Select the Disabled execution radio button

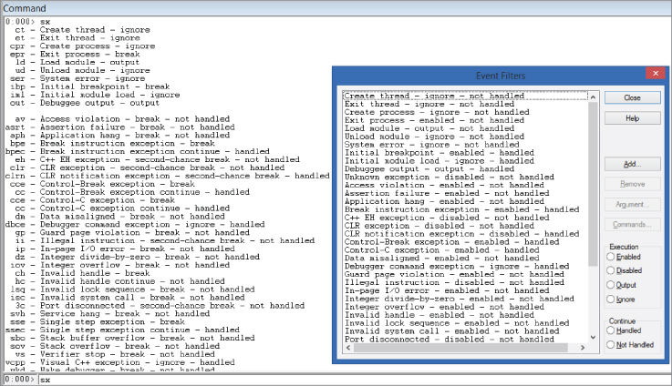pos(625,270)
